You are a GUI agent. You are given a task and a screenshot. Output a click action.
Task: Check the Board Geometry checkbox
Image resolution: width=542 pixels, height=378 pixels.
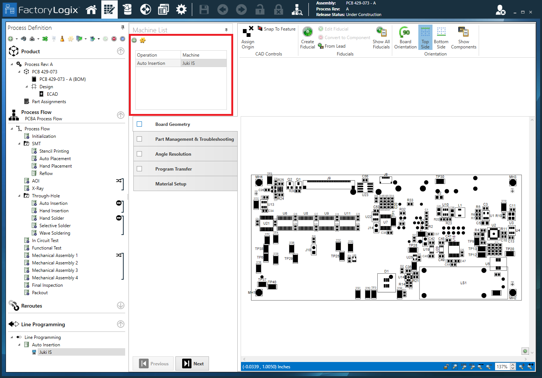[139, 124]
